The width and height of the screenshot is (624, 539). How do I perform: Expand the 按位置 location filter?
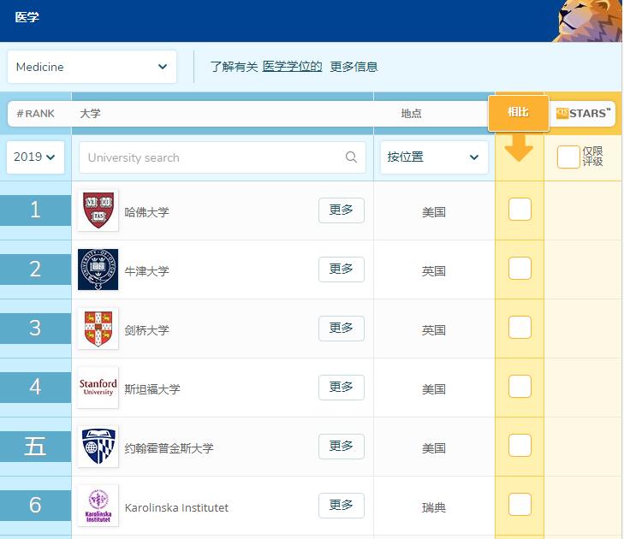point(432,157)
